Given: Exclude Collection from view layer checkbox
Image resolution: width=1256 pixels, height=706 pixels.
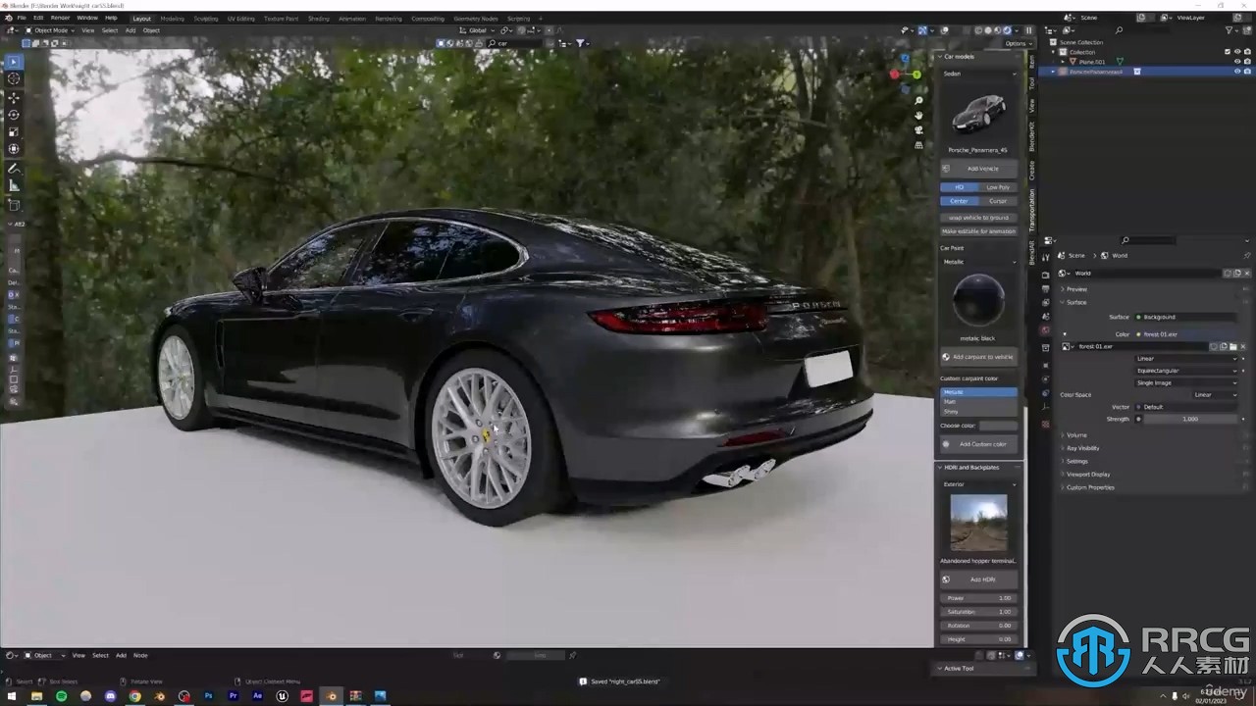Looking at the screenshot, I should 1227,52.
